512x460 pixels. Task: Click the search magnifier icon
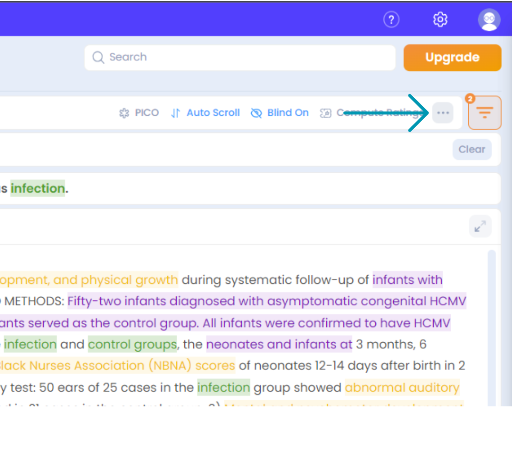point(98,57)
